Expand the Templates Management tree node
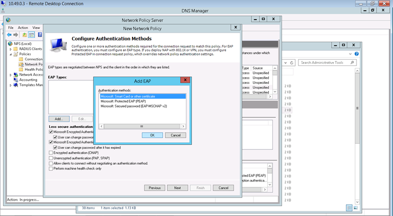393x216 pixels. pos(11,85)
